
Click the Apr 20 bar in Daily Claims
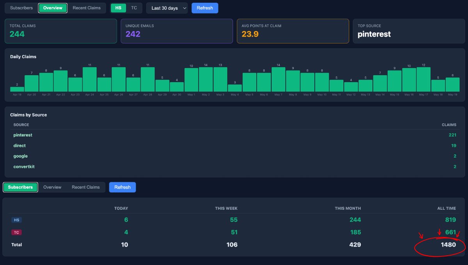pyautogui.click(x=32, y=83)
